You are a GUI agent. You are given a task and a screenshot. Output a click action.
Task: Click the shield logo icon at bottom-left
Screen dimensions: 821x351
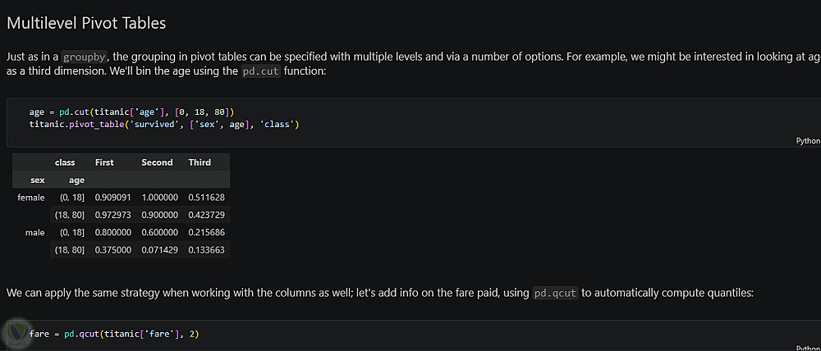tap(16, 332)
